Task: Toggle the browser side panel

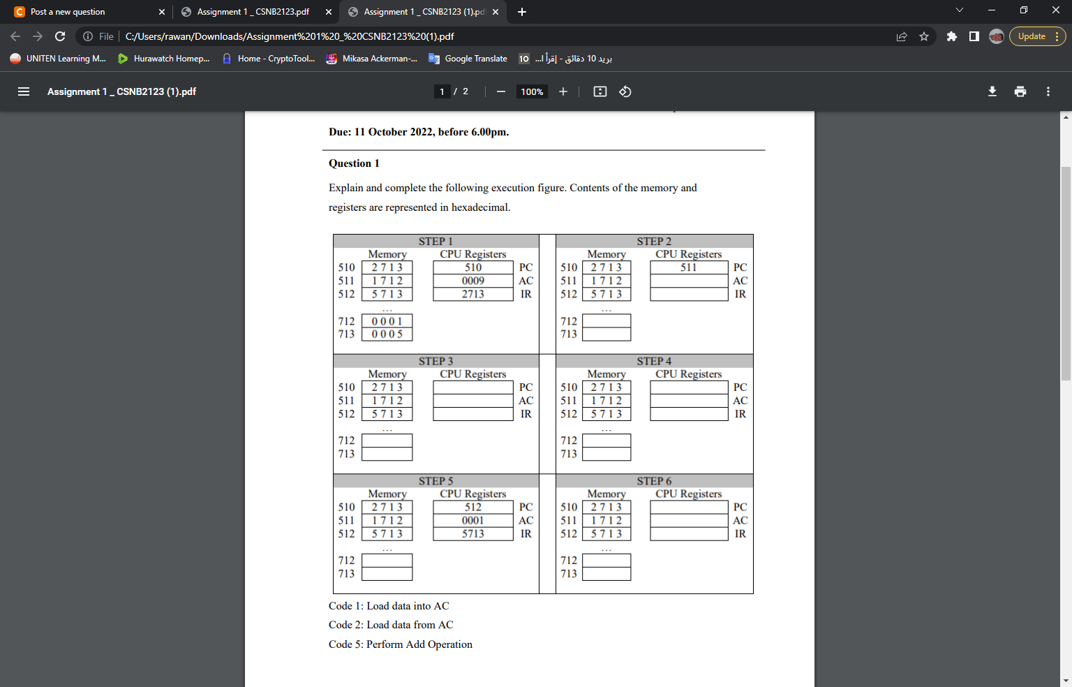Action: click(974, 36)
